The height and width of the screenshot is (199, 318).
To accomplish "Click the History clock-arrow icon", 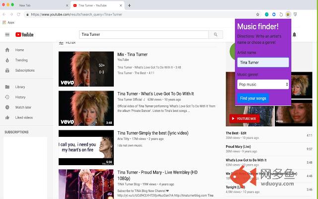I will click(x=7, y=97).
